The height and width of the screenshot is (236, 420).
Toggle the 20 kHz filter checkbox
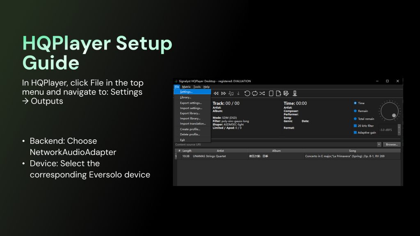pyautogui.click(x=355, y=126)
